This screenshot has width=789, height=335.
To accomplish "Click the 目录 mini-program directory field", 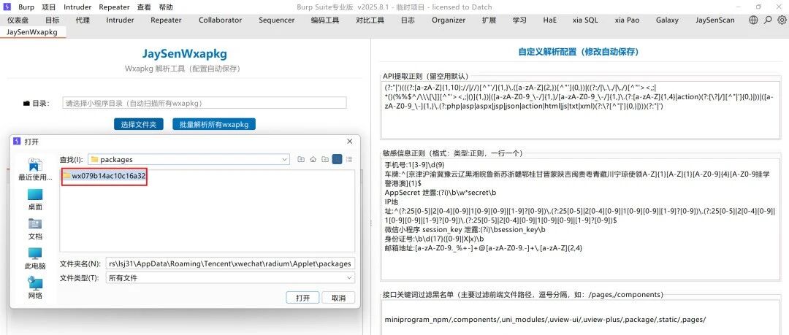I will 205,103.
